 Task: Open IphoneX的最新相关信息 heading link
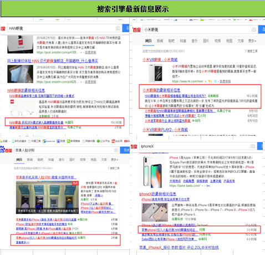pos(157,194)
